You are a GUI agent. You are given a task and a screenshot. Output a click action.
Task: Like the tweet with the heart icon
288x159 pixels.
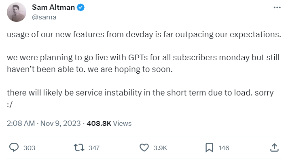coord(144,148)
